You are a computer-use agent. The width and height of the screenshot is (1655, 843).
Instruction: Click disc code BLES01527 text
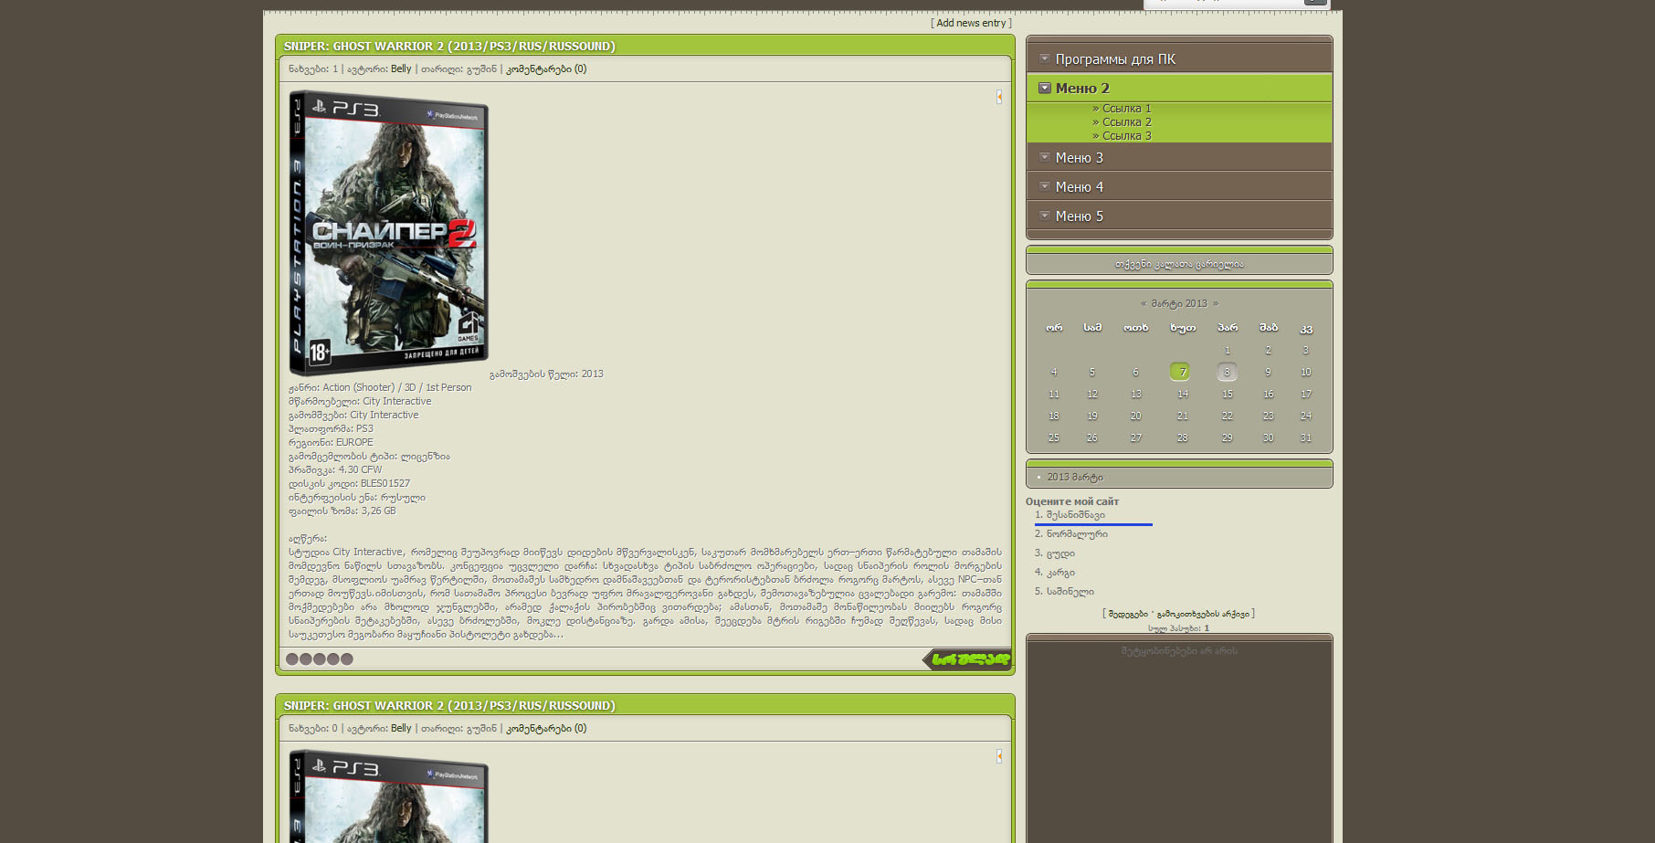pyautogui.click(x=385, y=483)
